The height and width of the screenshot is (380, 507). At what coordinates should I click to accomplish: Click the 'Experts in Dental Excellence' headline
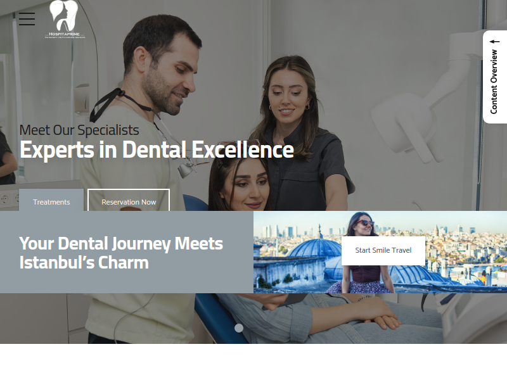[x=157, y=149]
